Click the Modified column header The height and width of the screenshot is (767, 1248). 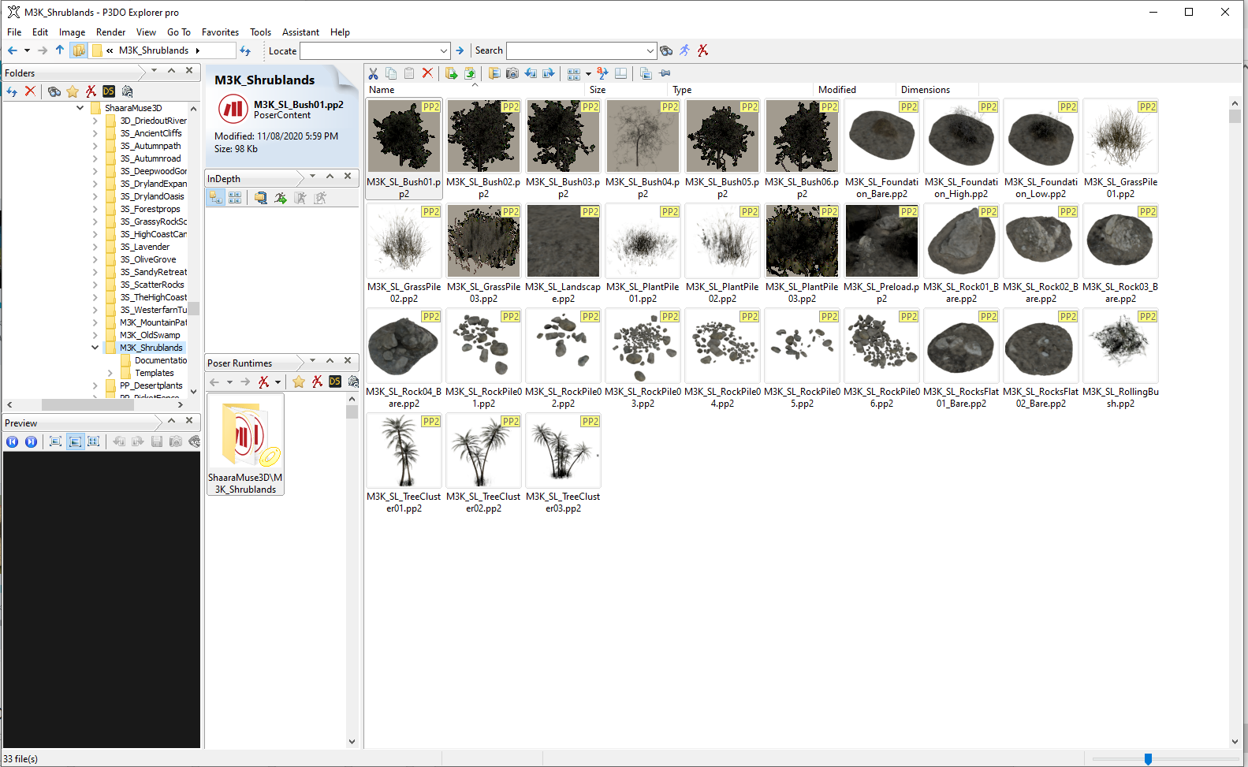coord(836,90)
